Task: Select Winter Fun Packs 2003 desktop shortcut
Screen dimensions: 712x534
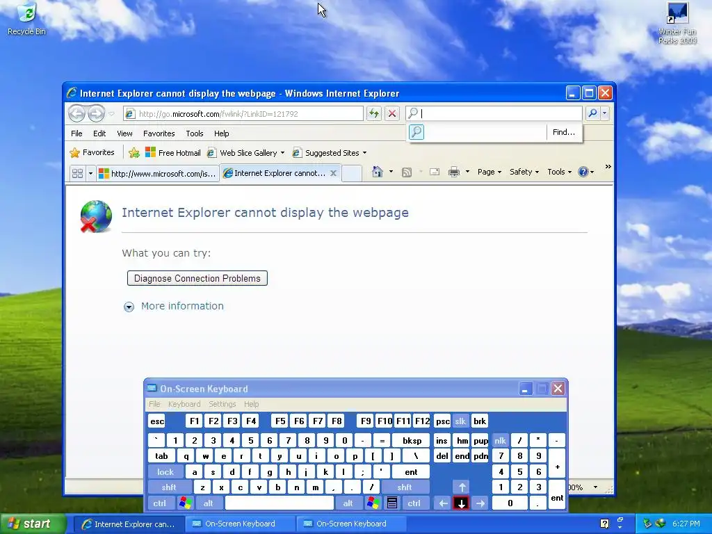Action: (677, 23)
